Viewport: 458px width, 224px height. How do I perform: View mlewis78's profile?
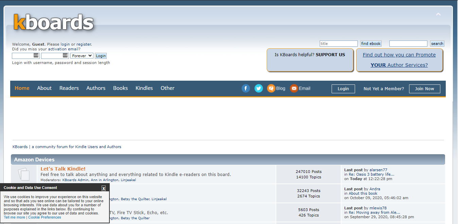(x=378, y=208)
